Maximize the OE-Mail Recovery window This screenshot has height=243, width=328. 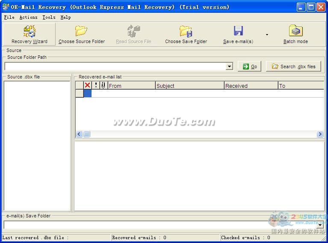tap(311, 7)
